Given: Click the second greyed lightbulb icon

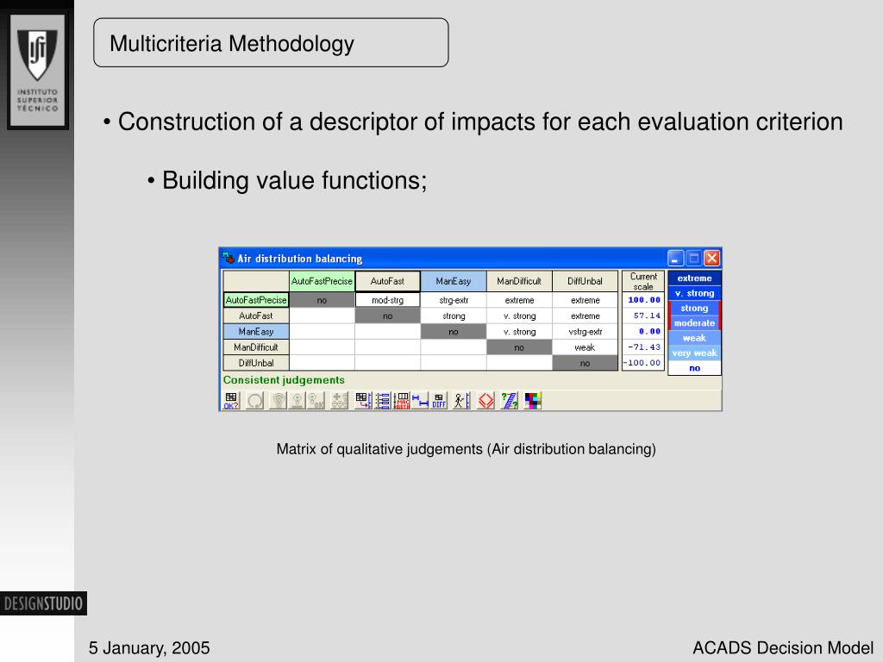Looking at the screenshot, I should (x=297, y=400).
